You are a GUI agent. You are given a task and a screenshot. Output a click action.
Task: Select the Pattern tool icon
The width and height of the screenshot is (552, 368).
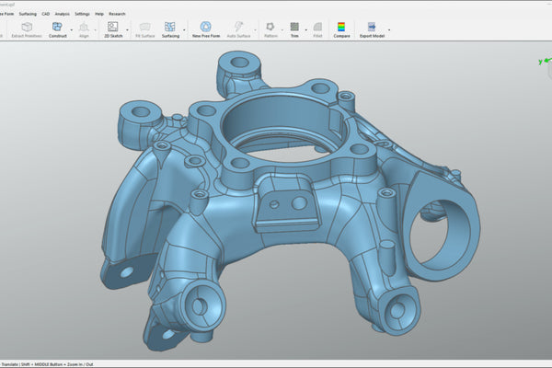point(270,28)
